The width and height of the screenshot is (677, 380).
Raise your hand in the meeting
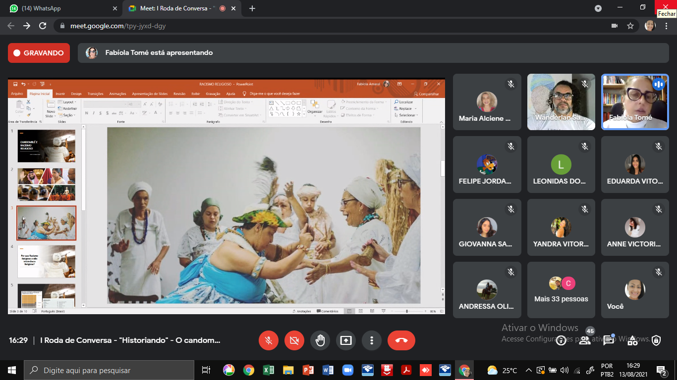pyautogui.click(x=320, y=340)
